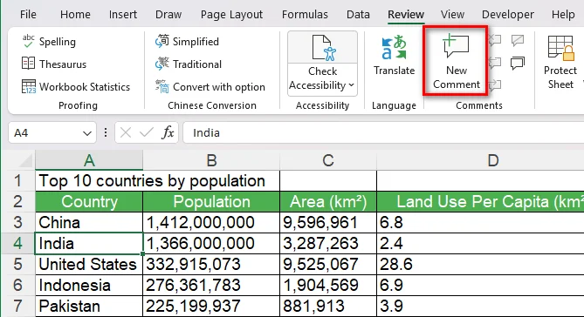Click the formula bar Cancel X icon
Viewport: 584px width, 317px height.
coord(126,132)
